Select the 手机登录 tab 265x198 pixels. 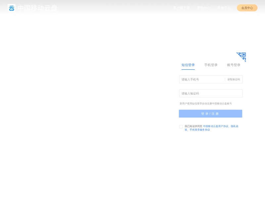pyautogui.click(x=211, y=65)
